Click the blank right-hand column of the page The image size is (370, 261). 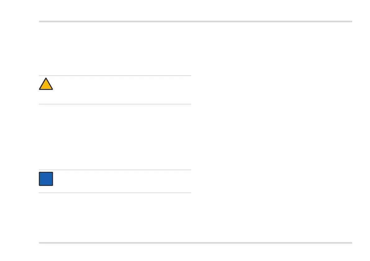pyautogui.click(x=273, y=130)
